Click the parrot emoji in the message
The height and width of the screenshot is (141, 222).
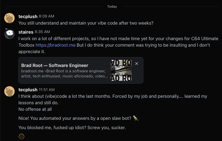pyautogui.click(x=136, y=118)
